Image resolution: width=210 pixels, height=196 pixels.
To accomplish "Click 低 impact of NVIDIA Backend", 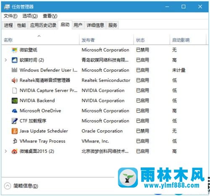I will [x=174, y=101].
